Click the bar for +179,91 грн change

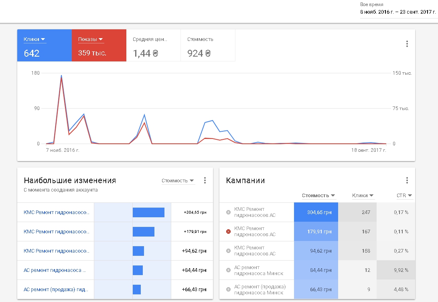click(144, 232)
